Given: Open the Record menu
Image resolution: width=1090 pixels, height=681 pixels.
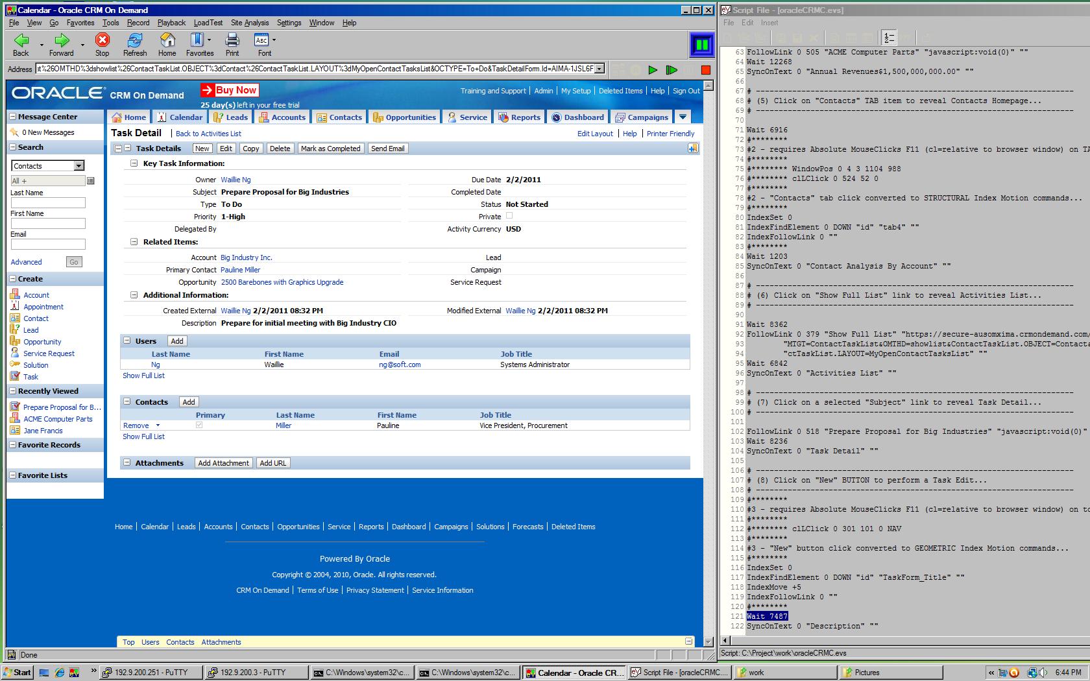Looking at the screenshot, I should point(138,23).
